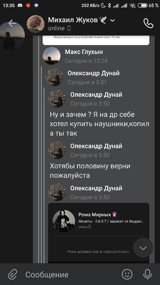Open Рома Мирных's profile picture
The image size is (160, 285).
click(x=64, y=221)
